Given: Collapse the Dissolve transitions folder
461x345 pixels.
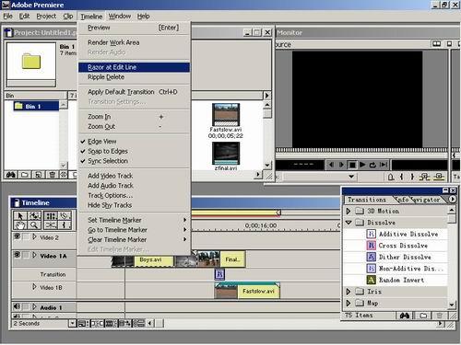Looking at the screenshot, I should point(349,223).
